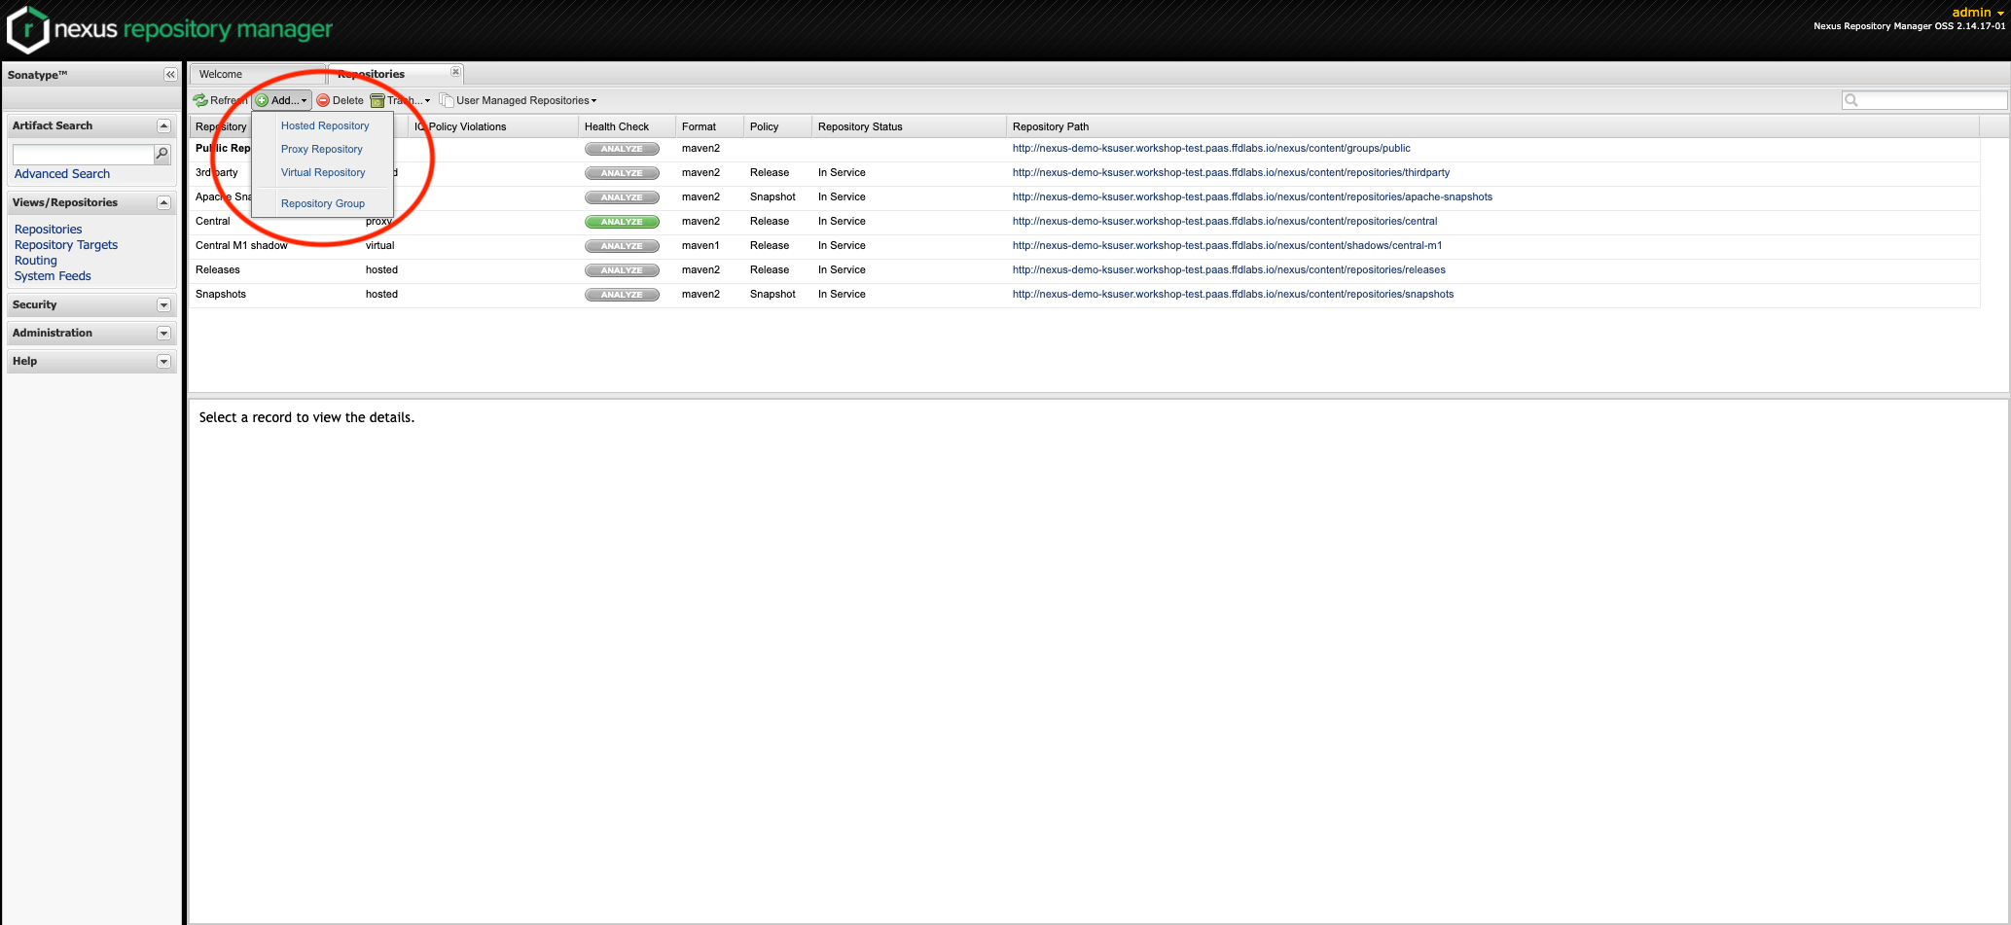Open Routing in the sidebar
2011x925 pixels.
[x=36, y=261]
